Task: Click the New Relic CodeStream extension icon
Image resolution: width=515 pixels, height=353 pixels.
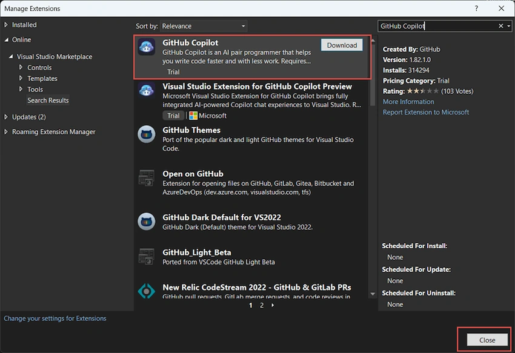Action: 146,291
